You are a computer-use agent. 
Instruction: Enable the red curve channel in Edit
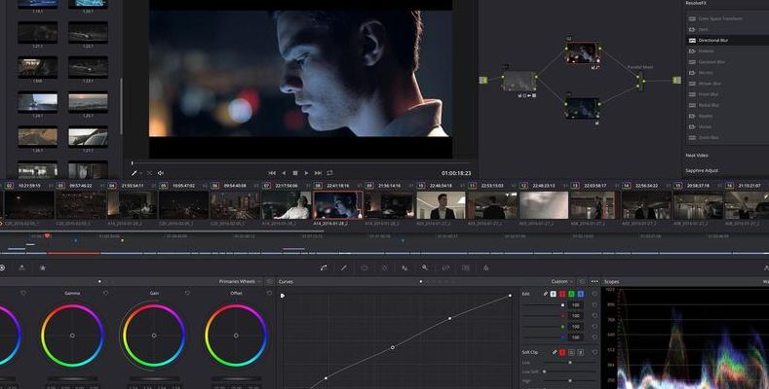click(562, 294)
